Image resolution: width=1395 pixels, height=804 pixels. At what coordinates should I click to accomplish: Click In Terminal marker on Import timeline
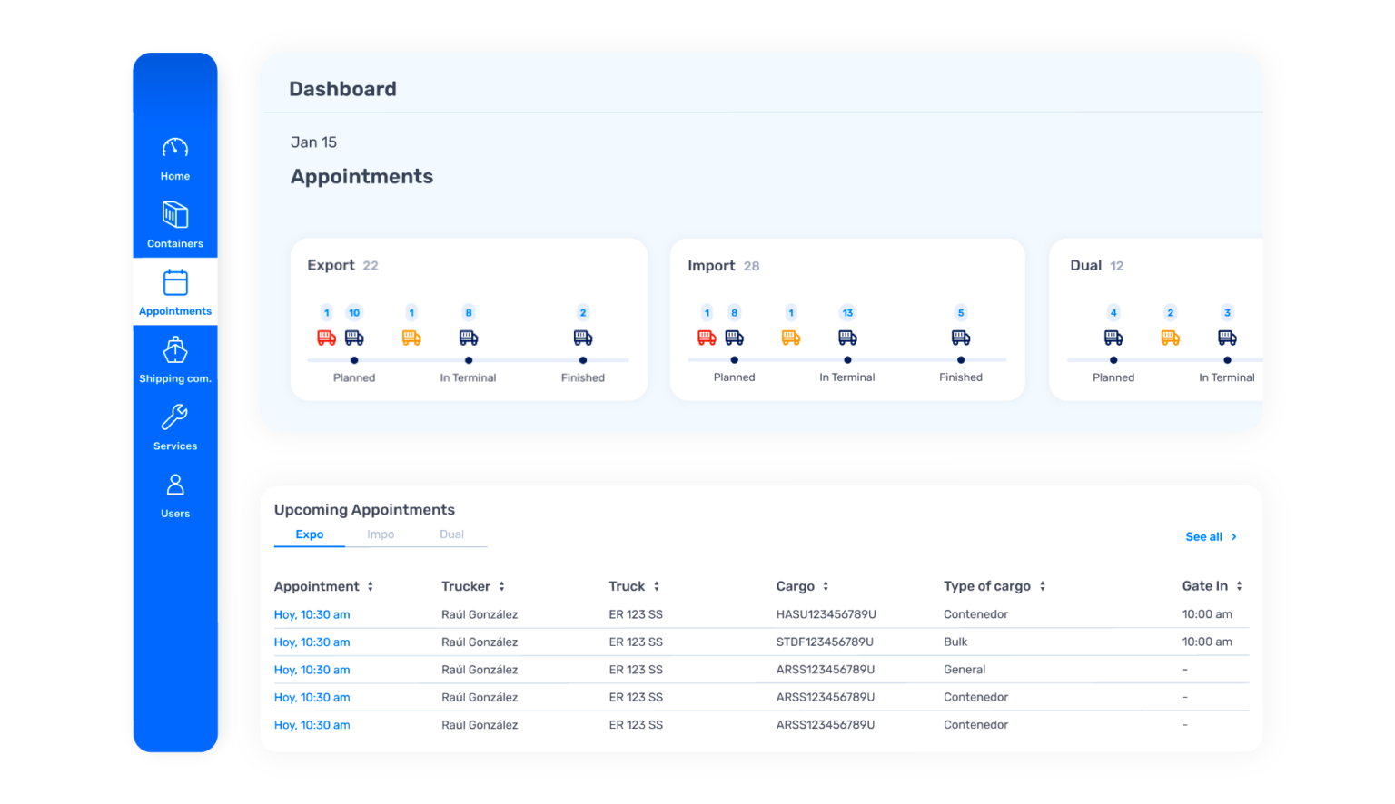coord(847,360)
